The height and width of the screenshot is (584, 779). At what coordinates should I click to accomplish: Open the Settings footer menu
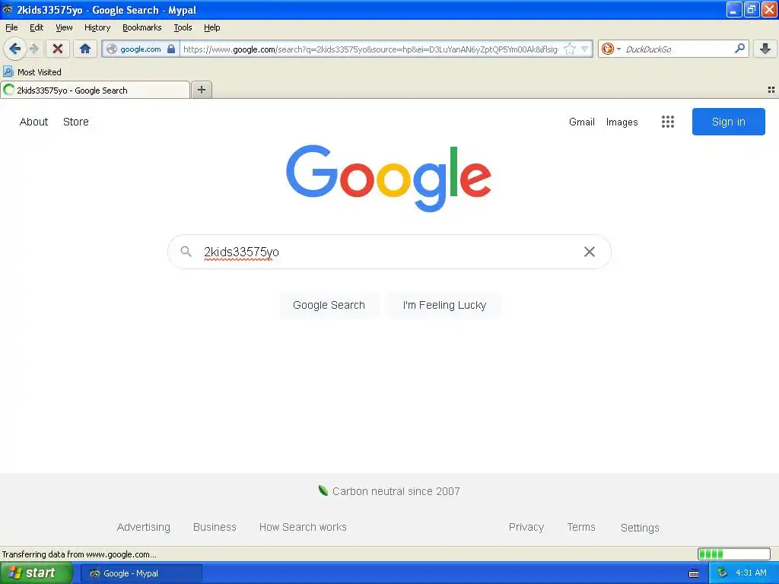640,528
